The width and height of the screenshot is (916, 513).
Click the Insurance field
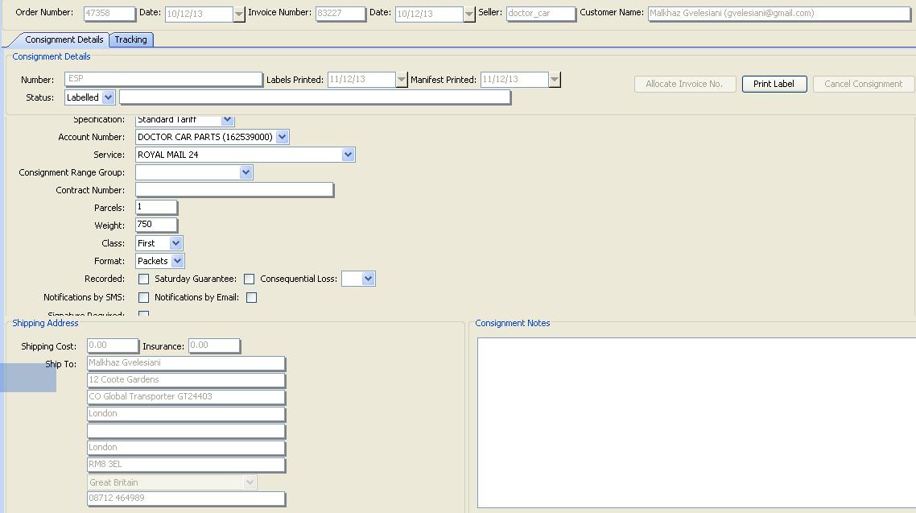(x=214, y=346)
